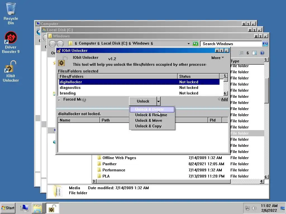
Task: Choose Unlock & Rename from the menu
Action: click(x=152, y=115)
